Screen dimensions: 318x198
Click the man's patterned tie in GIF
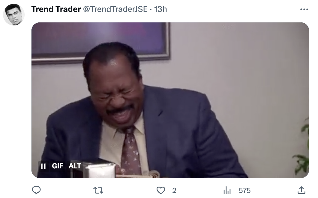(x=130, y=151)
